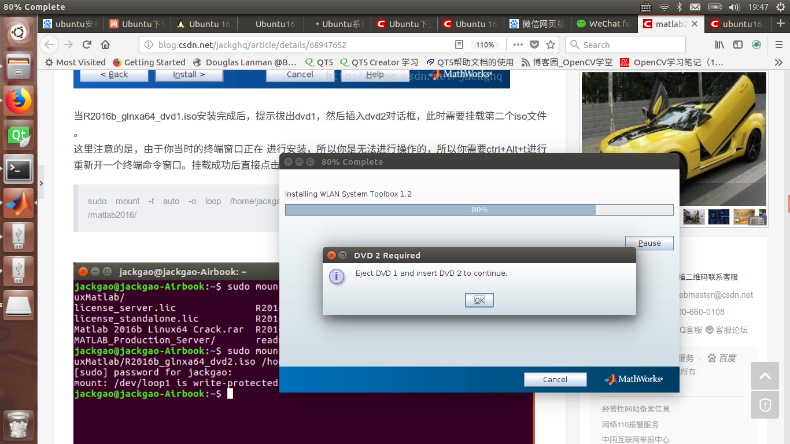Open the Bluetooth indicator menu
The width and height of the screenshot is (790, 444).
point(680,7)
